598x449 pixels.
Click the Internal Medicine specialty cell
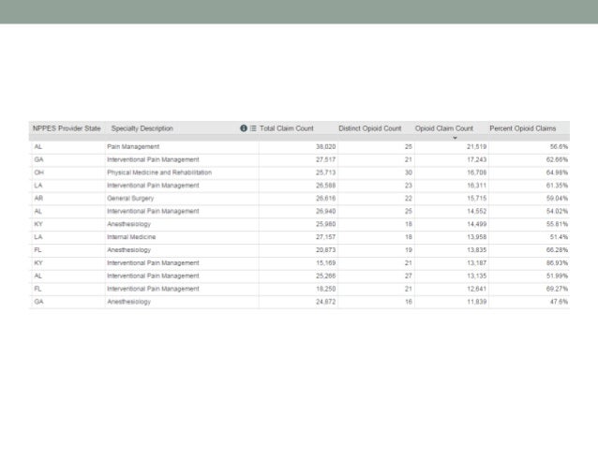[x=132, y=237]
